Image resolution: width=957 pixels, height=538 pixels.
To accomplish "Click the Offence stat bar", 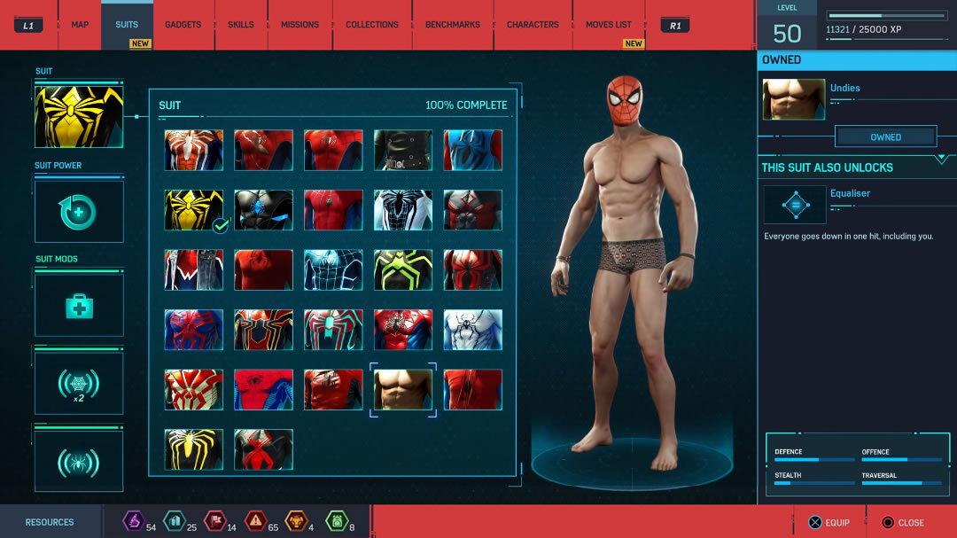I will click(902, 459).
